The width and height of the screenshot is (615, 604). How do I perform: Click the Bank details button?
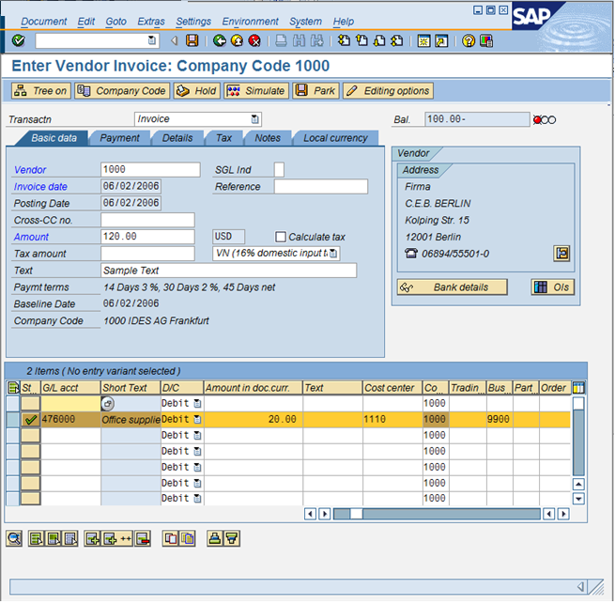453,287
